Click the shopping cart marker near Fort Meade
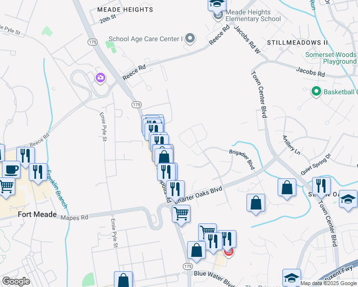The image size is (358, 287). (x=6, y=188)
